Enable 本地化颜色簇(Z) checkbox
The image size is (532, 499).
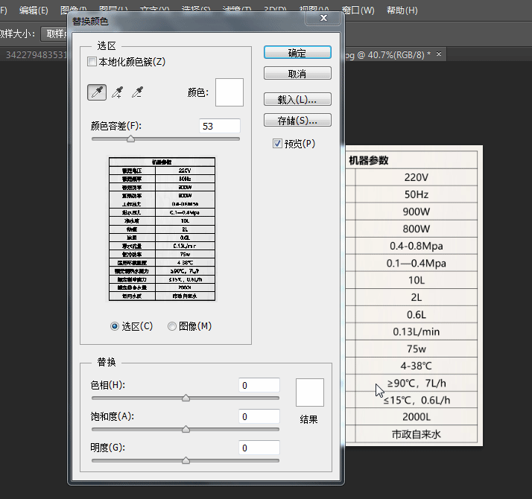pyautogui.click(x=92, y=62)
